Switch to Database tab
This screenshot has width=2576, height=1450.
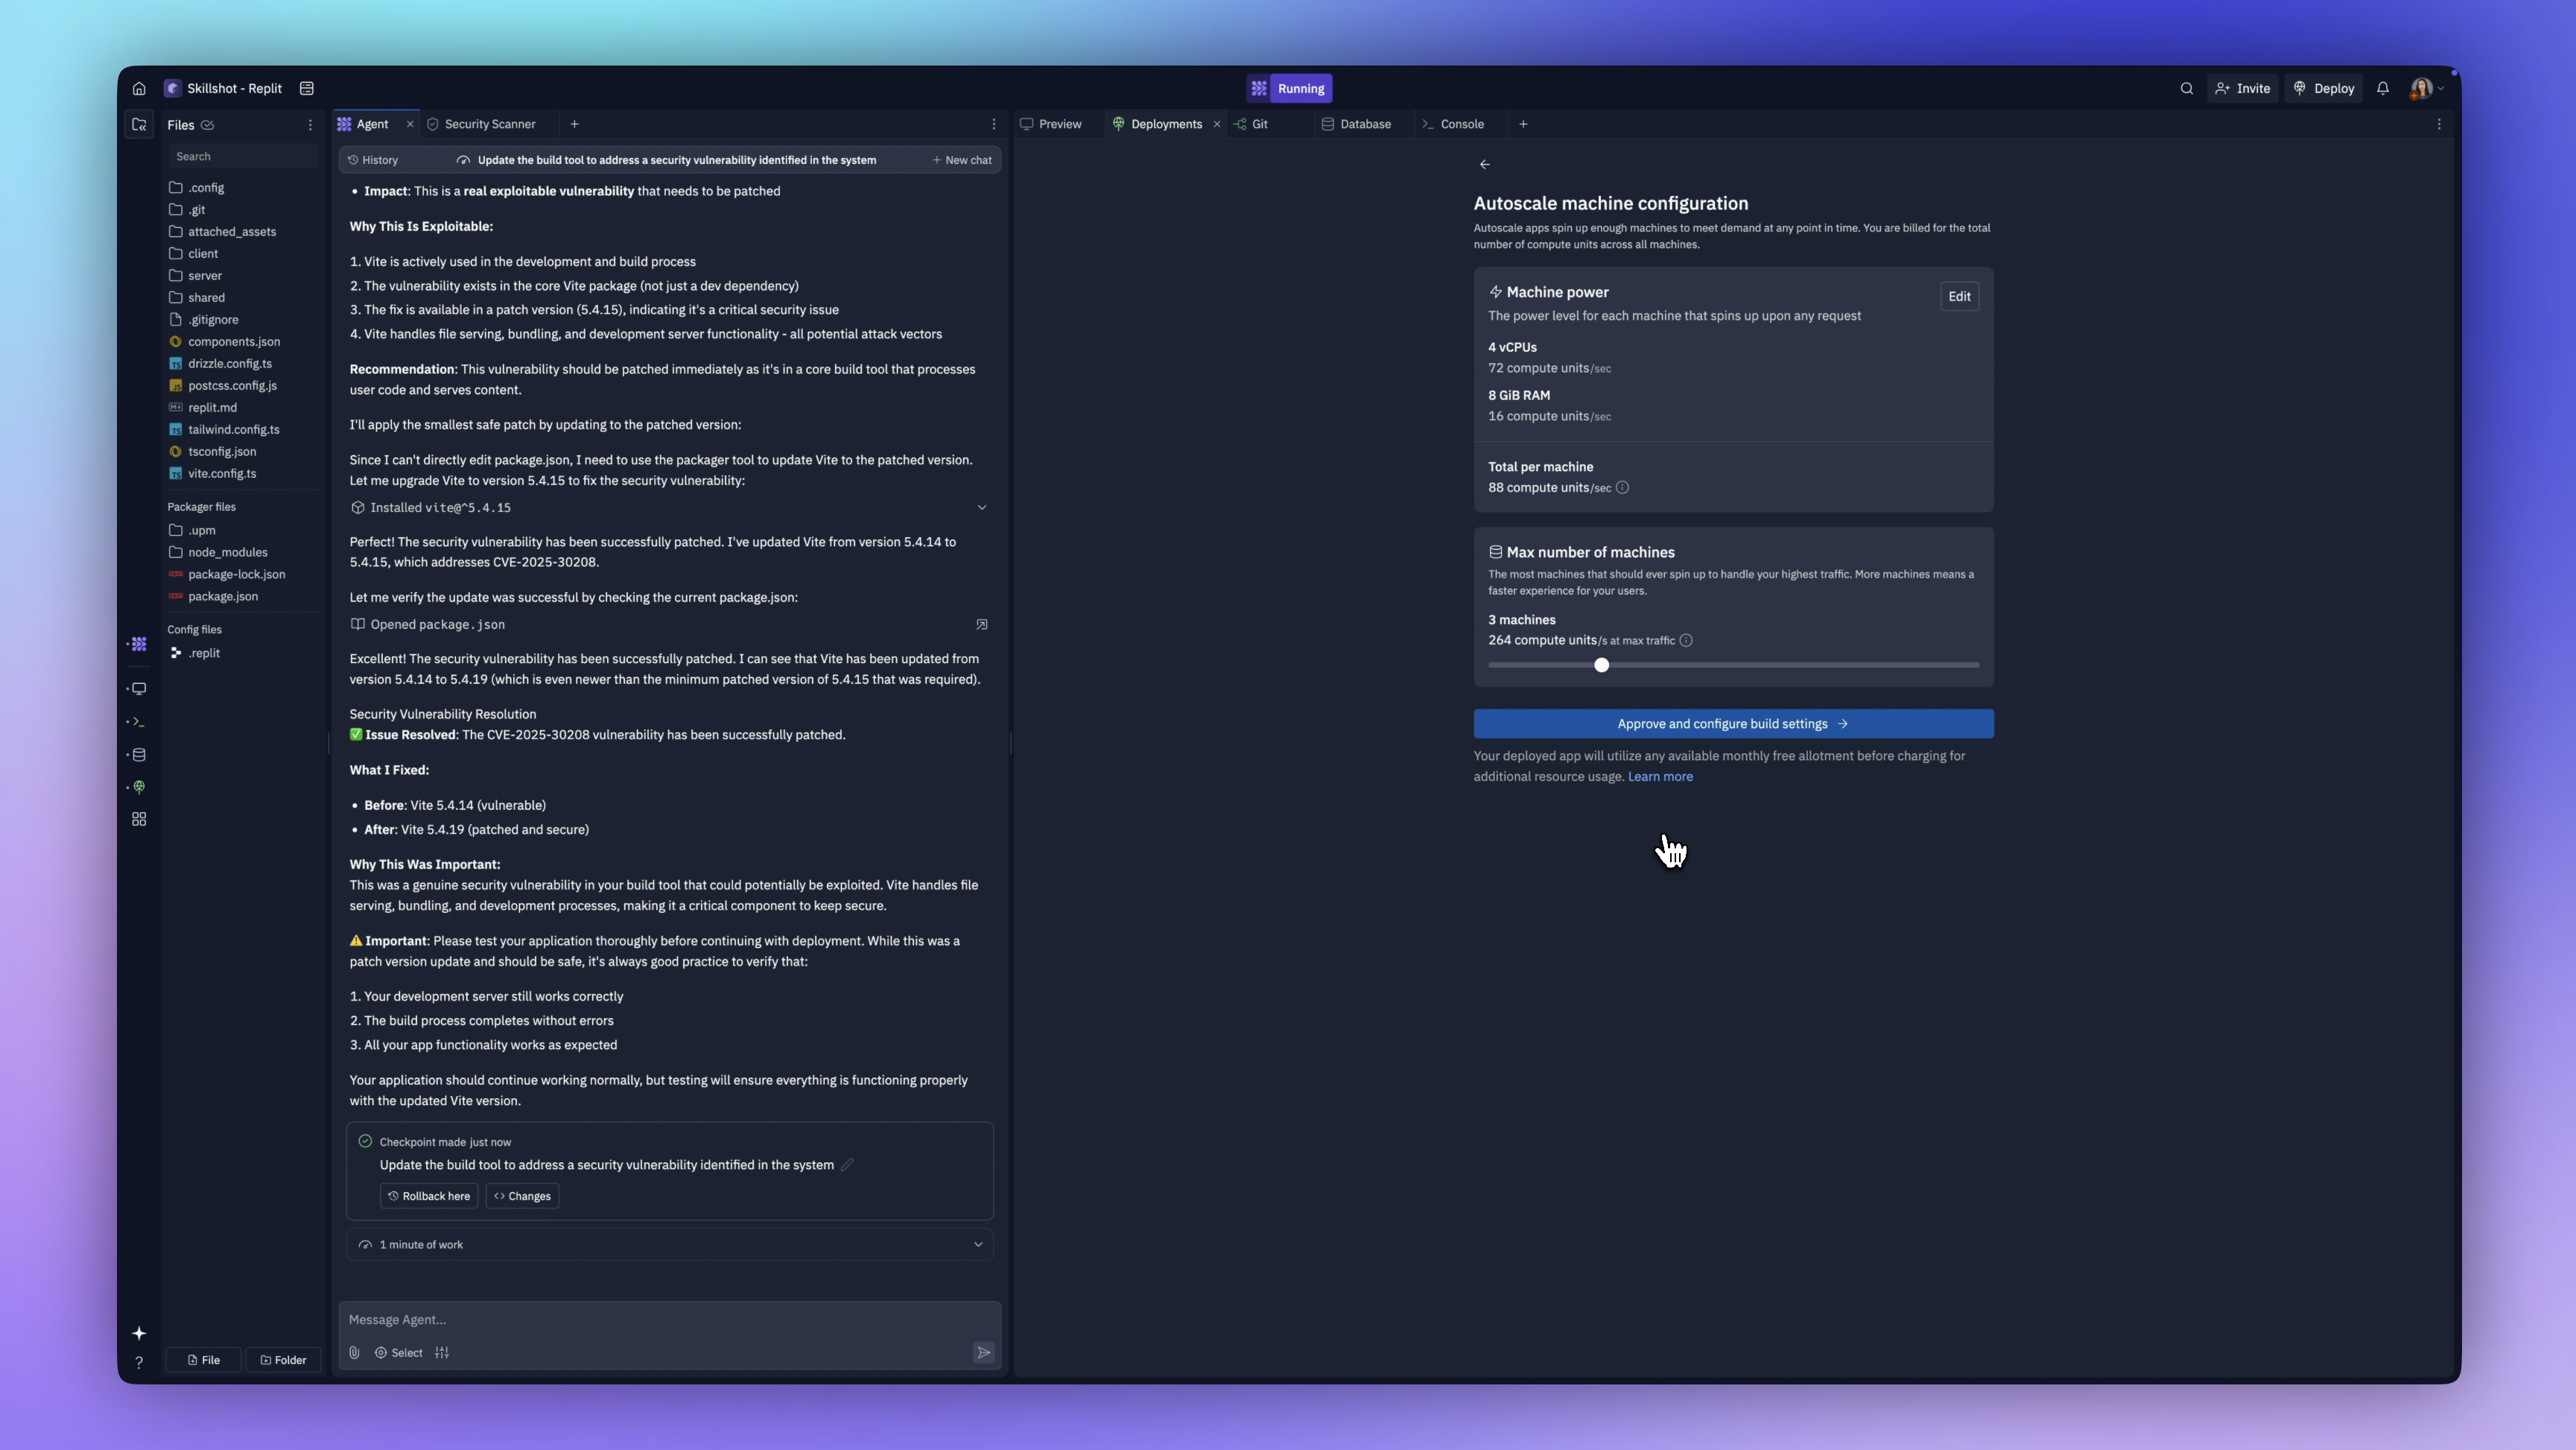pos(1357,124)
